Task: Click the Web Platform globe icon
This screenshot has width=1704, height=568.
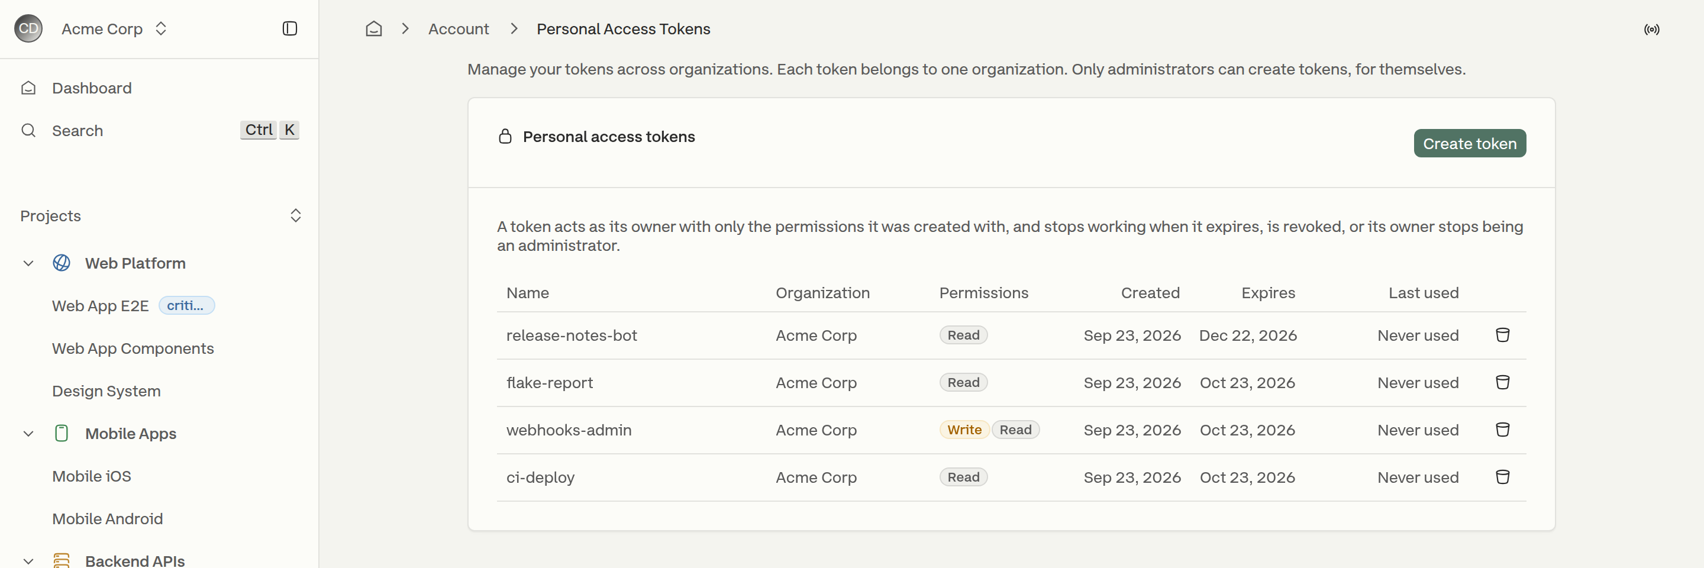Action: (62, 263)
